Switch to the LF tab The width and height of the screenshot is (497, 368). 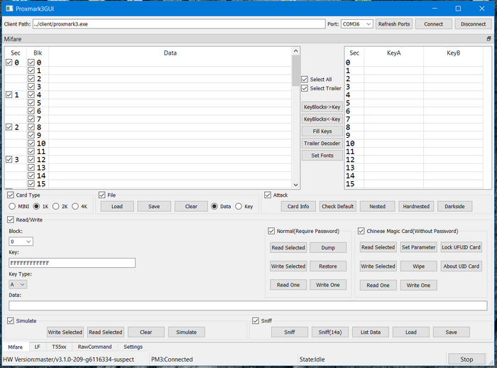[x=38, y=347]
